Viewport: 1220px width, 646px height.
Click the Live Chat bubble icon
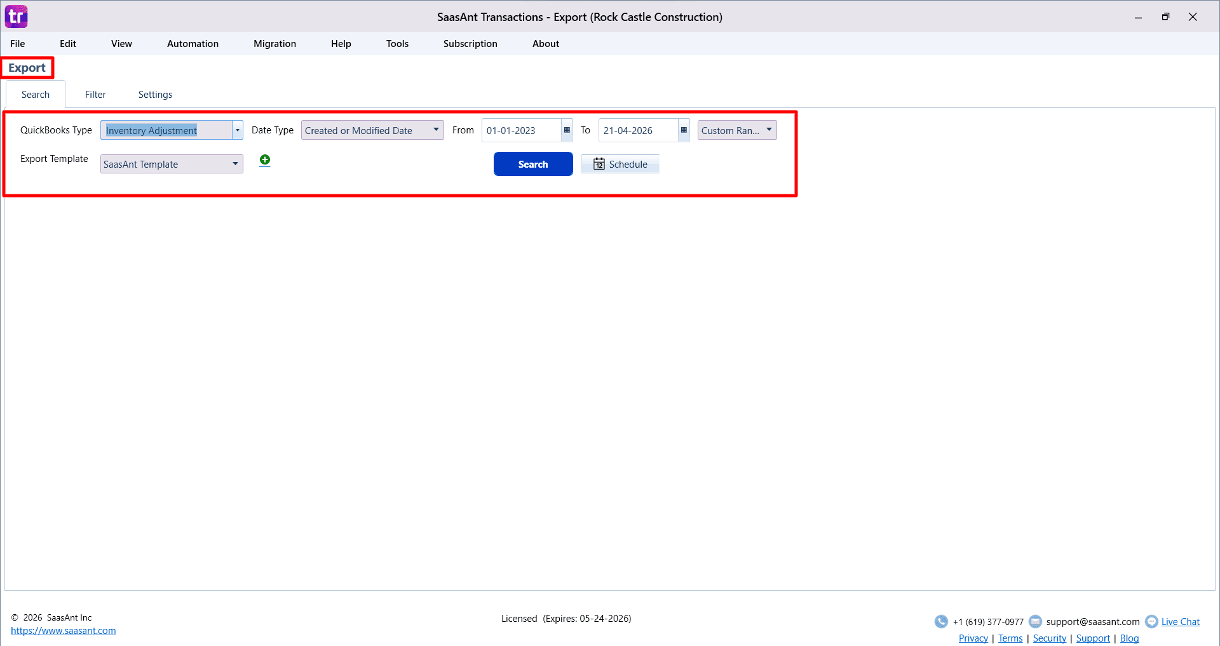click(1151, 621)
